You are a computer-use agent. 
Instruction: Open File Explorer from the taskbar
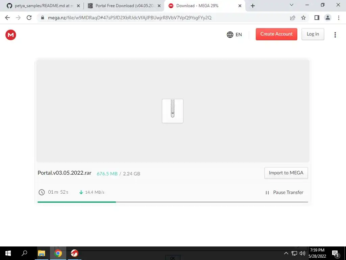click(42, 253)
